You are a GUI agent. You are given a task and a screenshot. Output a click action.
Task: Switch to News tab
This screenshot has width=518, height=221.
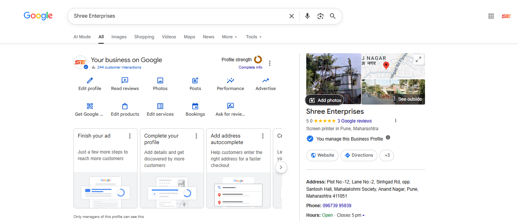coord(209,37)
